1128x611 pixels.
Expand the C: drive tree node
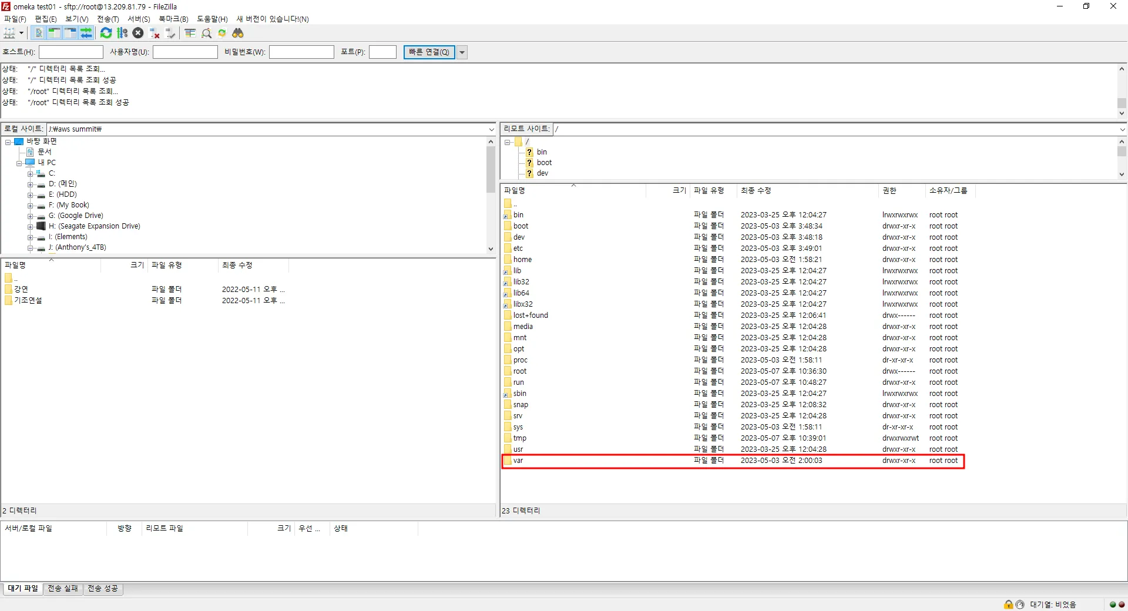coord(30,174)
